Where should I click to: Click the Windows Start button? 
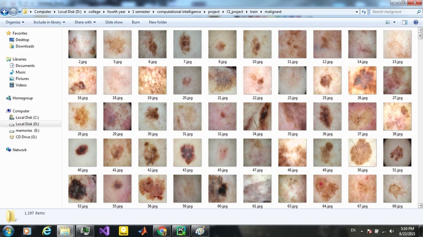[7, 231]
